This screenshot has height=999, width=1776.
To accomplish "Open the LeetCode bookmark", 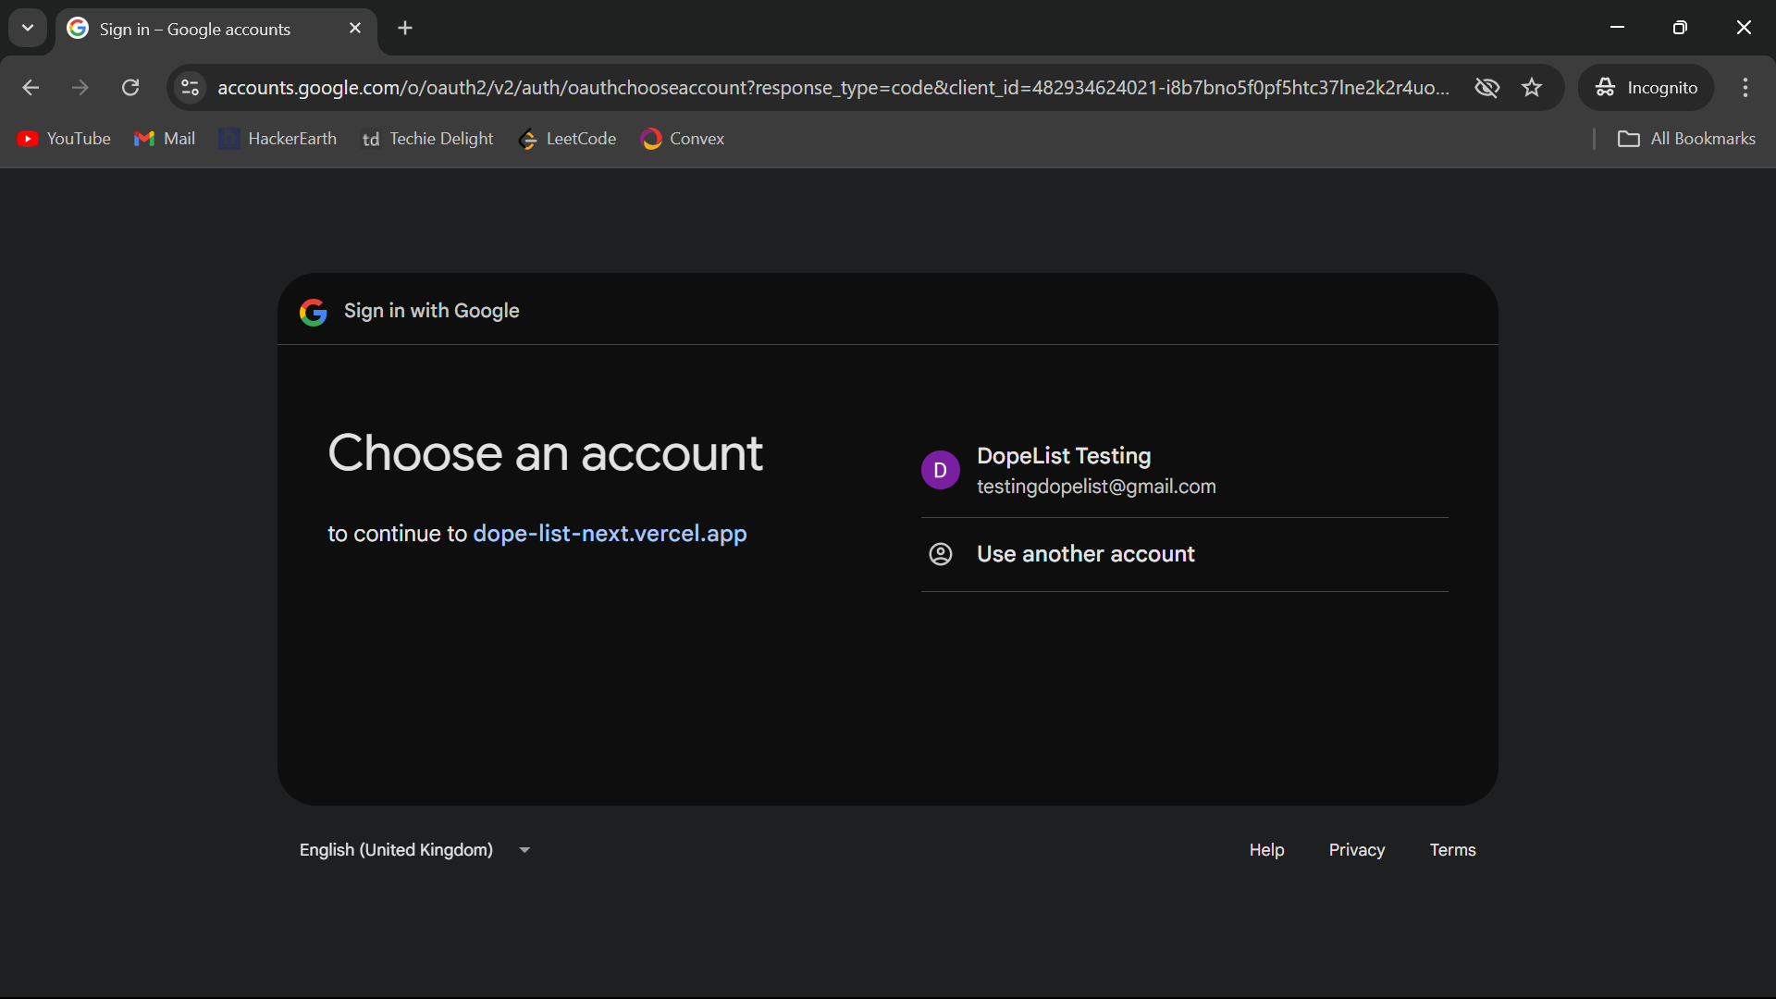I will coord(567,139).
